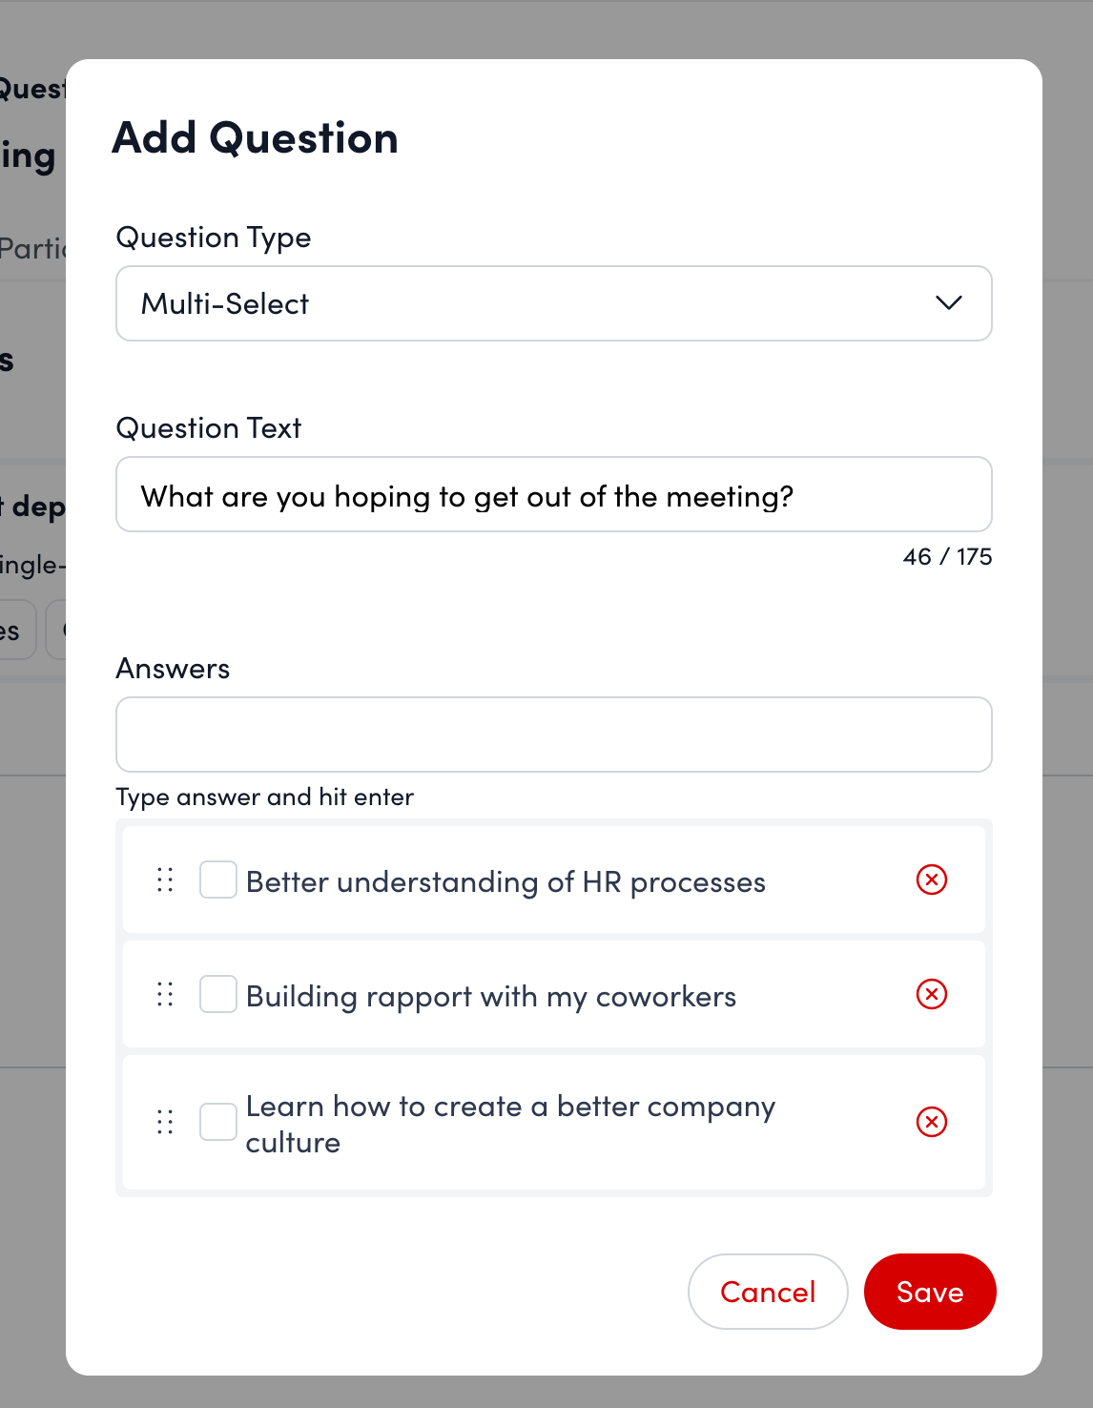The height and width of the screenshot is (1408, 1093).
Task: Change the question type from Multi-Select
Action: [553, 303]
